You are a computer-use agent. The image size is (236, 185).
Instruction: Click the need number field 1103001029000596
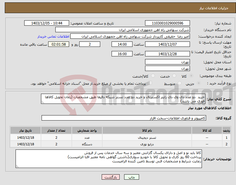[x=168, y=23]
